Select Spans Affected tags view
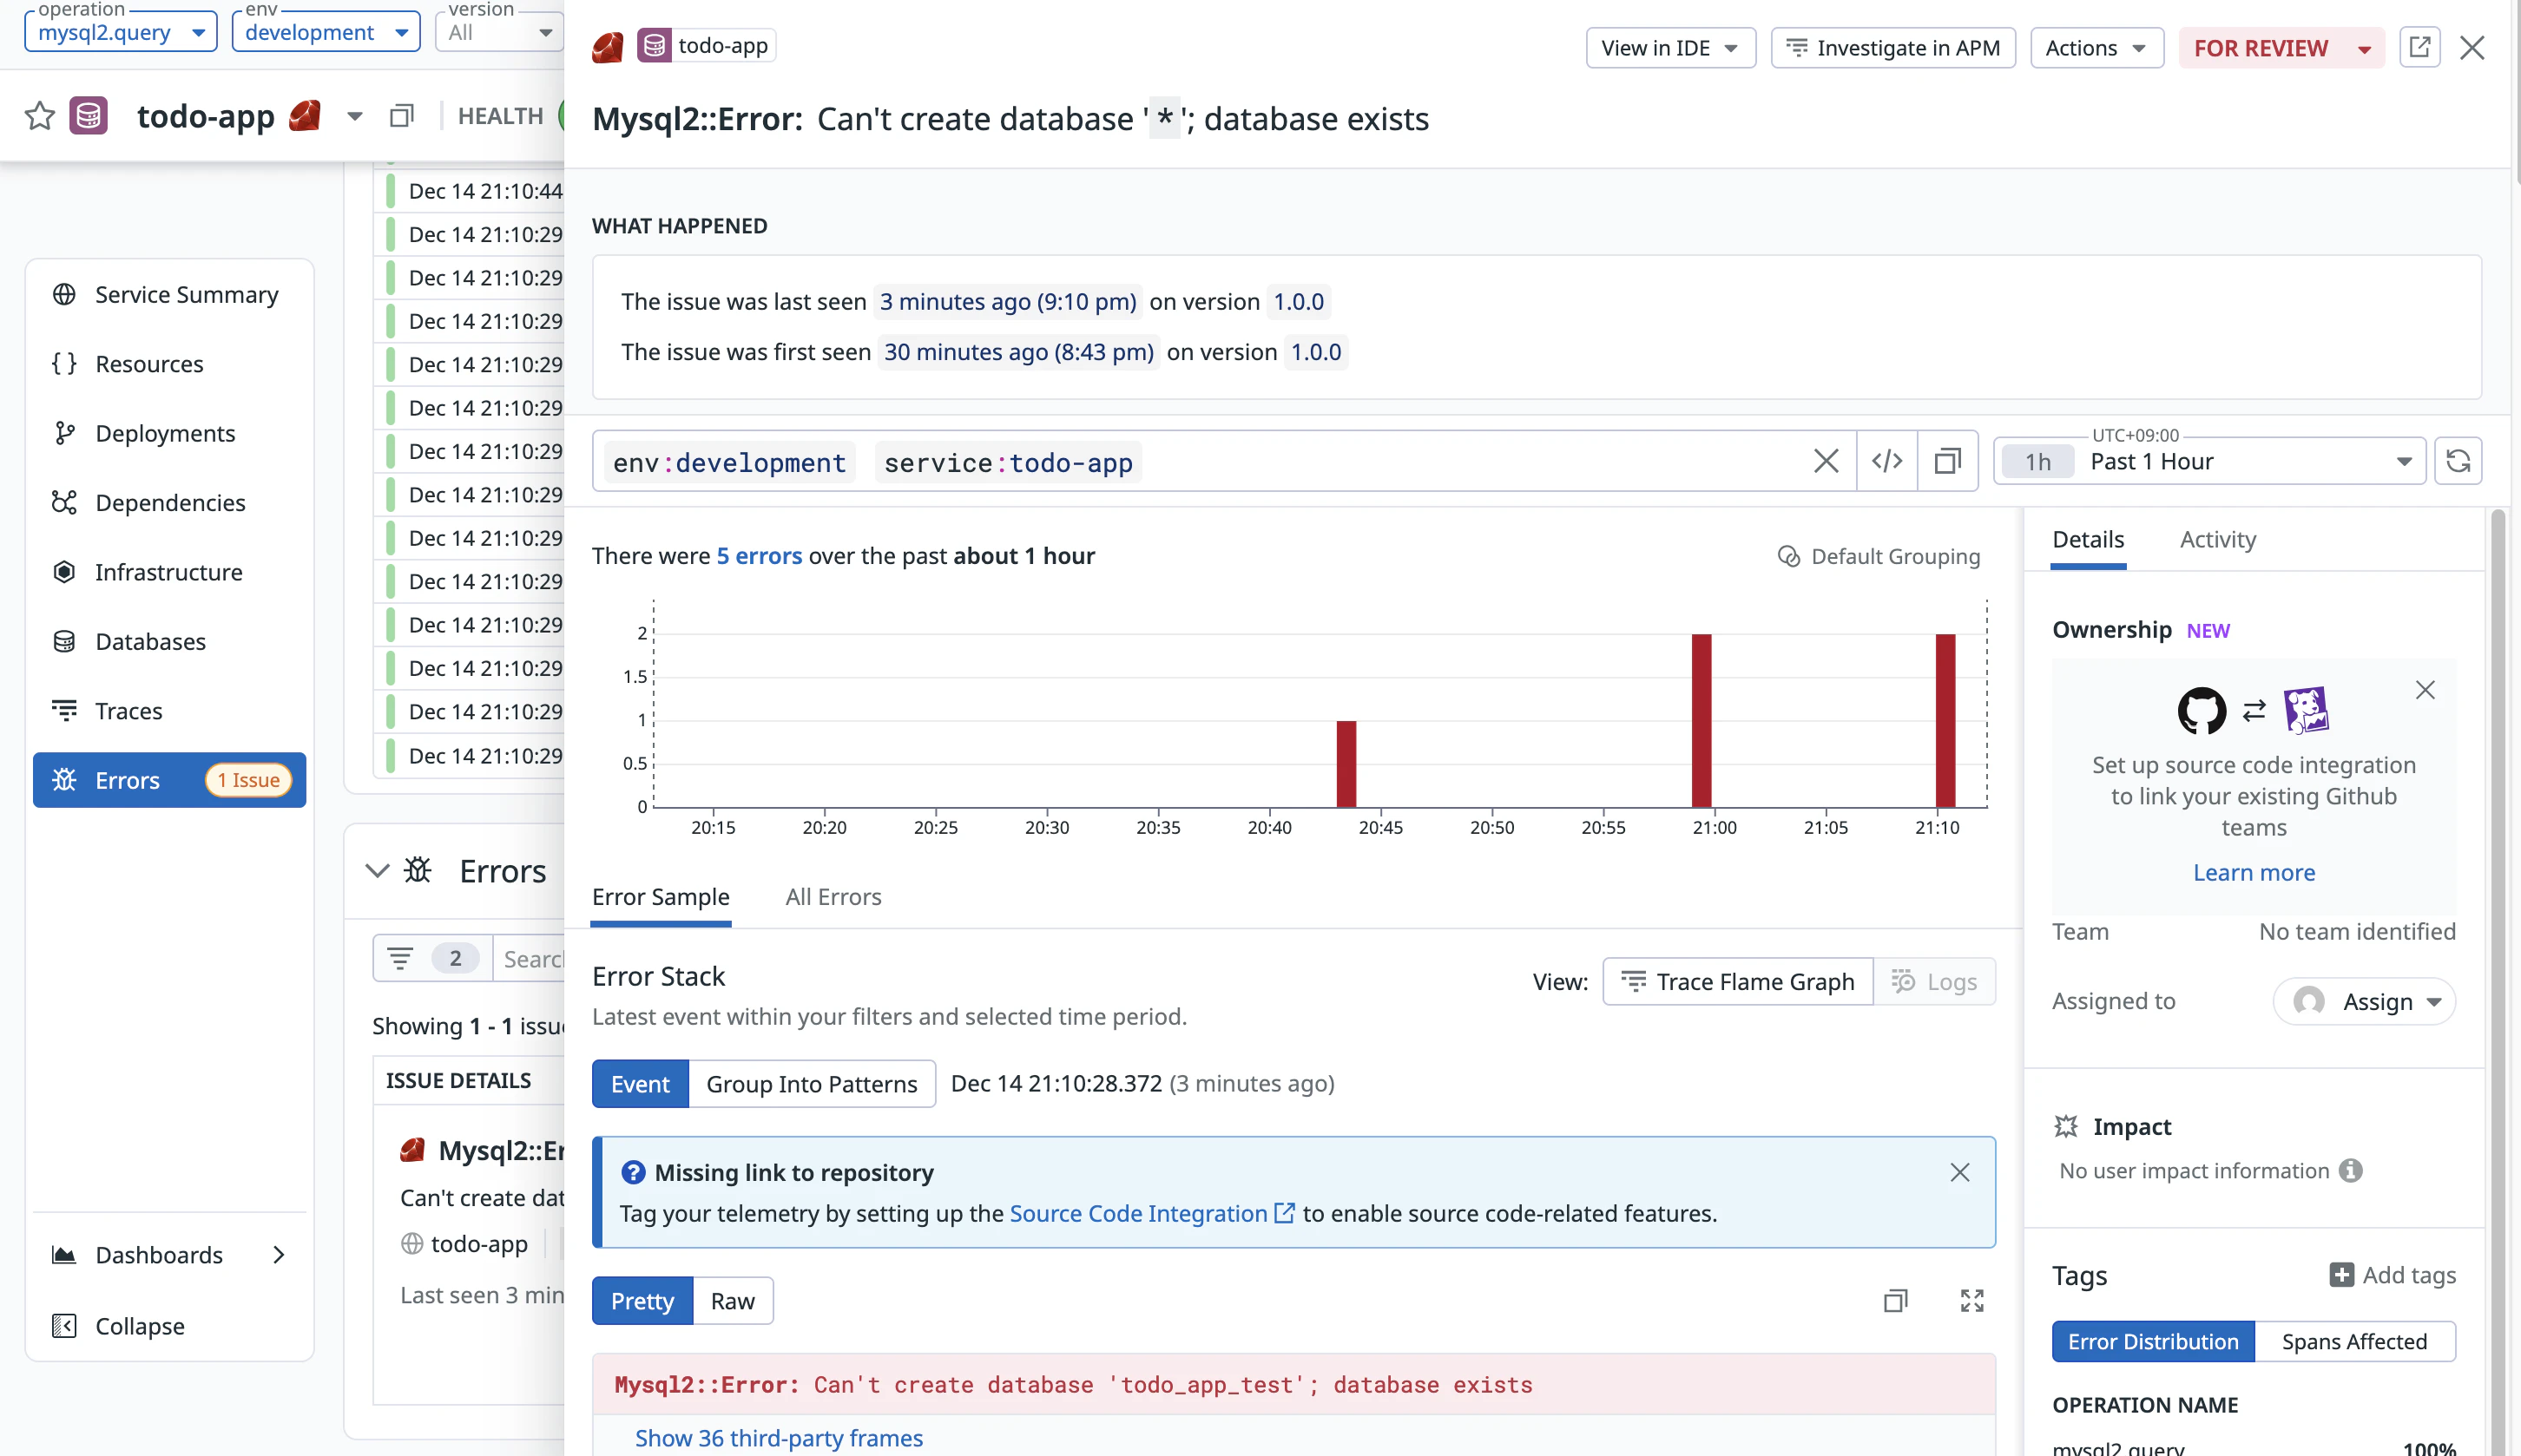 click(x=2354, y=1341)
